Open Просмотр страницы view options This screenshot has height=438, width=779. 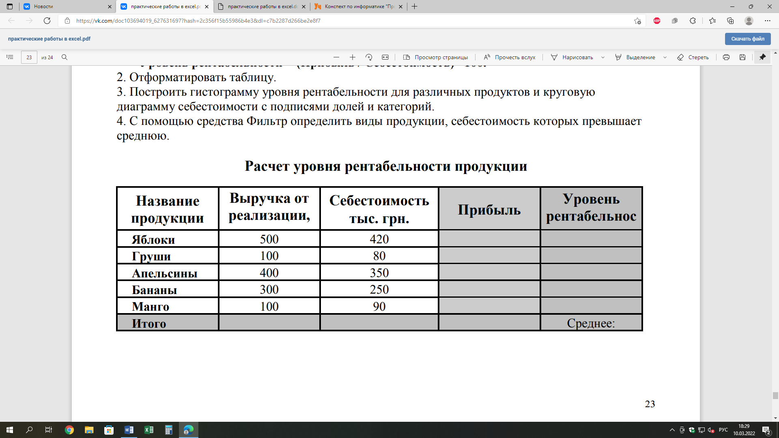click(x=435, y=57)
